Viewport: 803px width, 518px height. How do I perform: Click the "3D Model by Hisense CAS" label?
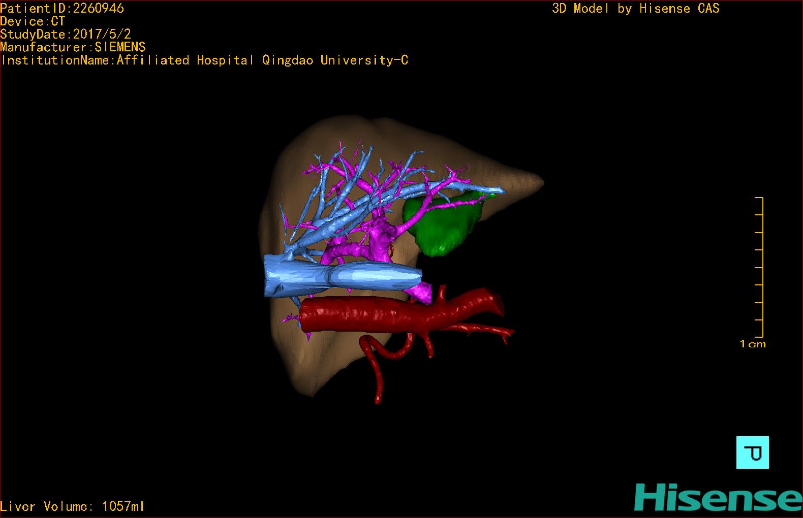click(x=636, y=9)
